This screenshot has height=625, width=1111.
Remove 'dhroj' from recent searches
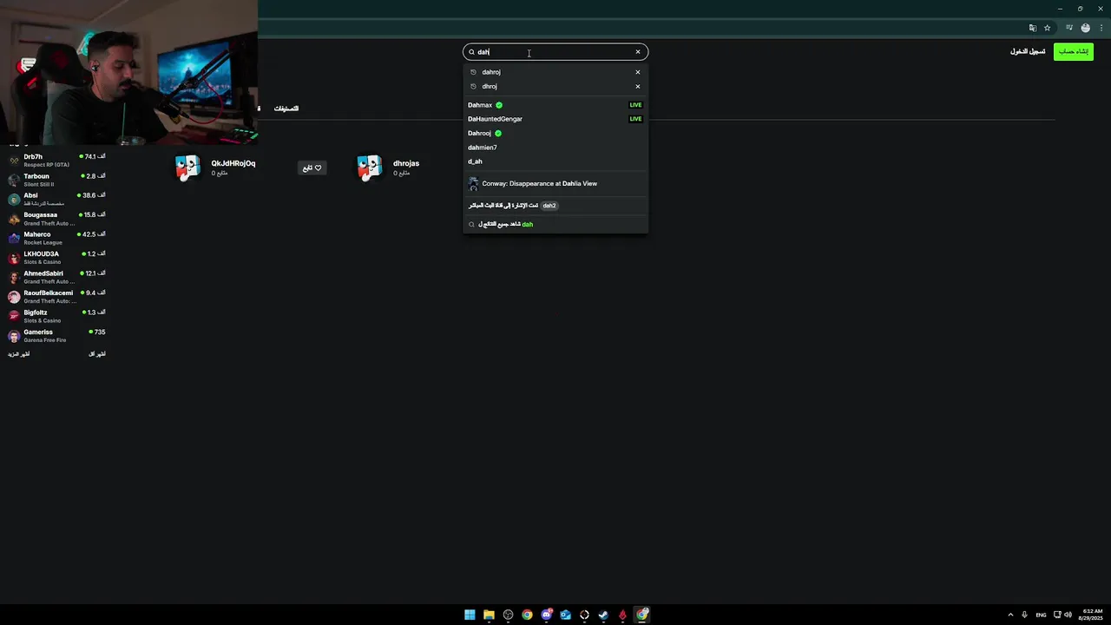tap(638, 86)
